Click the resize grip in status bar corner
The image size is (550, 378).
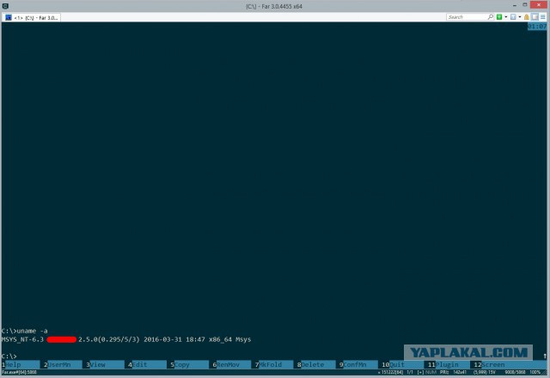(545, 372)
